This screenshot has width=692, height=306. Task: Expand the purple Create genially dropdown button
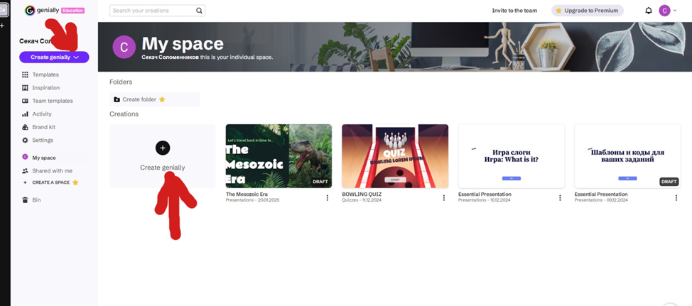click(x=54, y=58)
